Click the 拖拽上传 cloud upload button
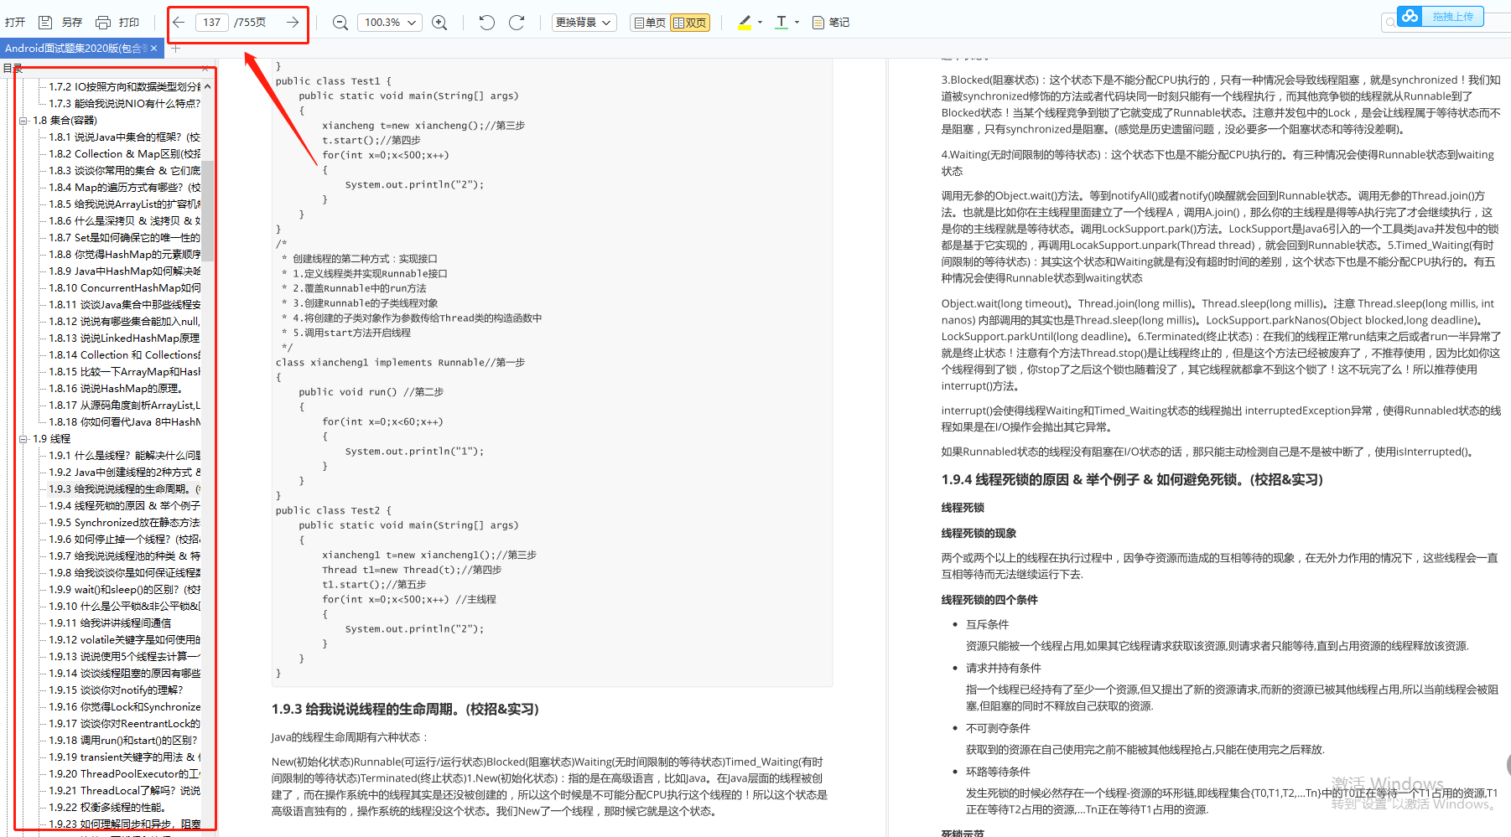Viewport: 1511px width, 837px height. tap(1441, 16)
